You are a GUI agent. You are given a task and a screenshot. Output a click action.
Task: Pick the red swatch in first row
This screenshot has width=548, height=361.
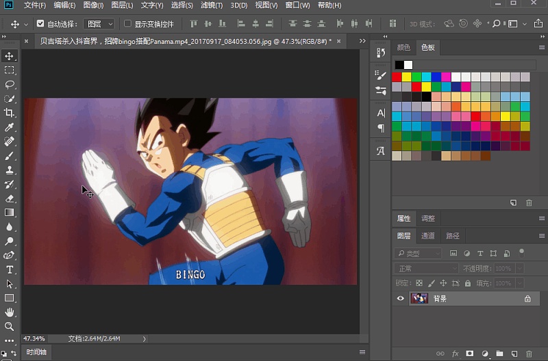pos(397,77)
